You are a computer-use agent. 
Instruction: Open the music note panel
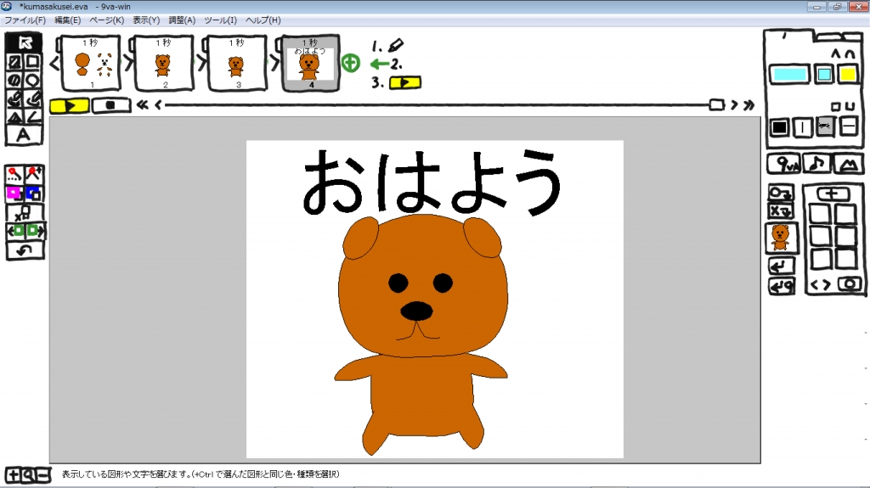(x=815, y=164)
